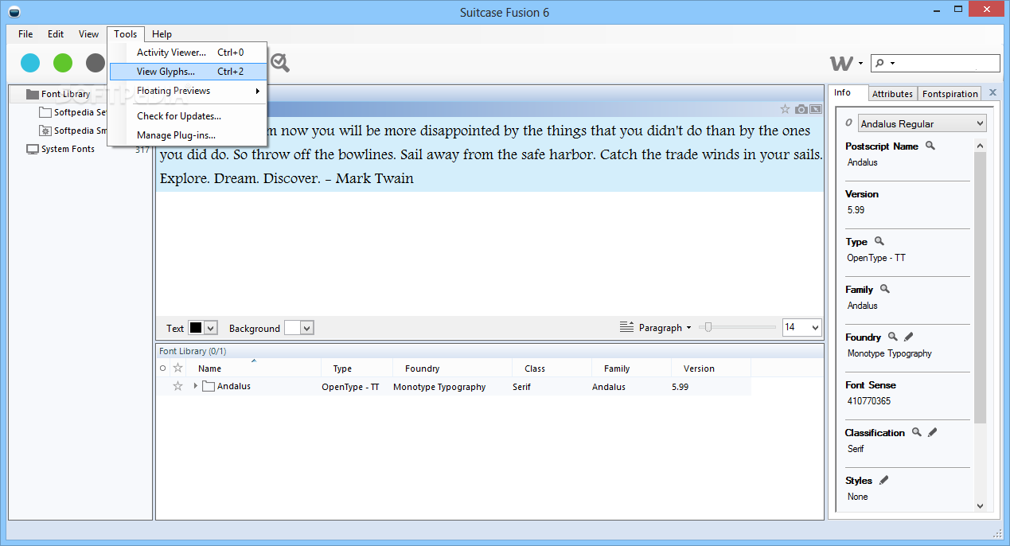Click the preview size slider handle
The image size is (1010, 546).
point(708,327)
